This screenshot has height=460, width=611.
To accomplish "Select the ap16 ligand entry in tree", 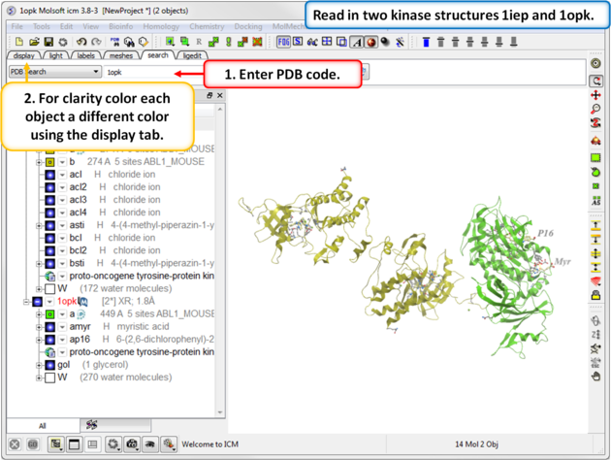I will [80, 340].
